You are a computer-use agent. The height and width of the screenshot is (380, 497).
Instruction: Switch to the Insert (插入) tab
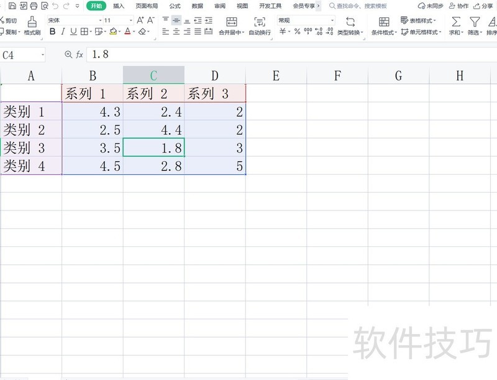[x=119, y=6]
